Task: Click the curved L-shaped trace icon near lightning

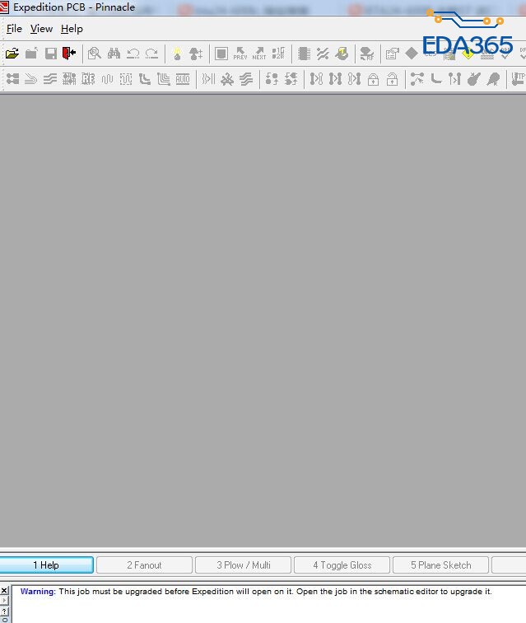Action: [436, 79]
